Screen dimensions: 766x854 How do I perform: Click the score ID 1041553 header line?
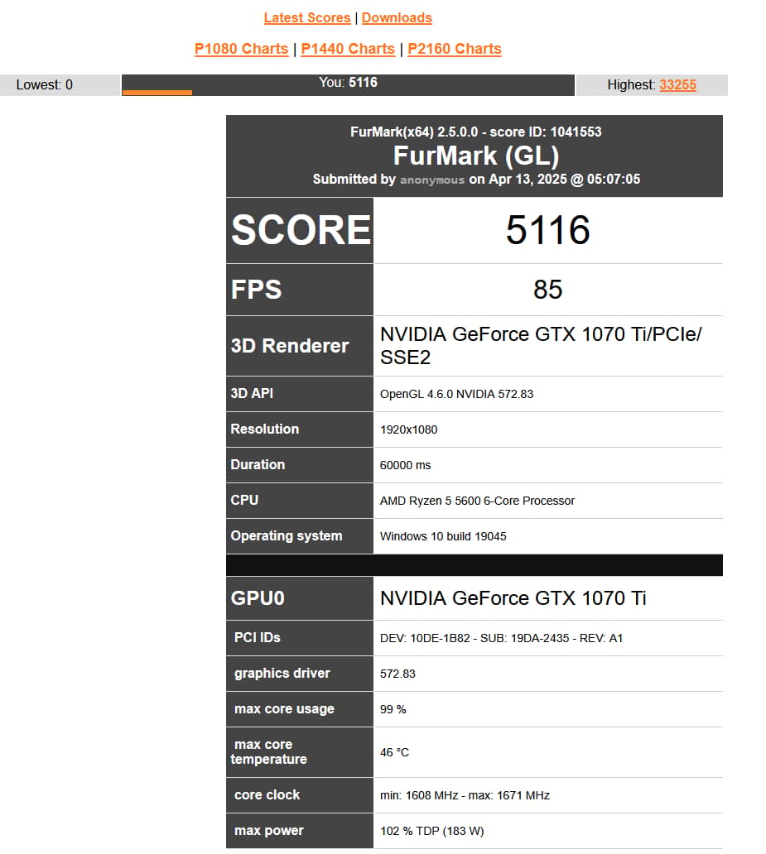[x=475, y=132]
